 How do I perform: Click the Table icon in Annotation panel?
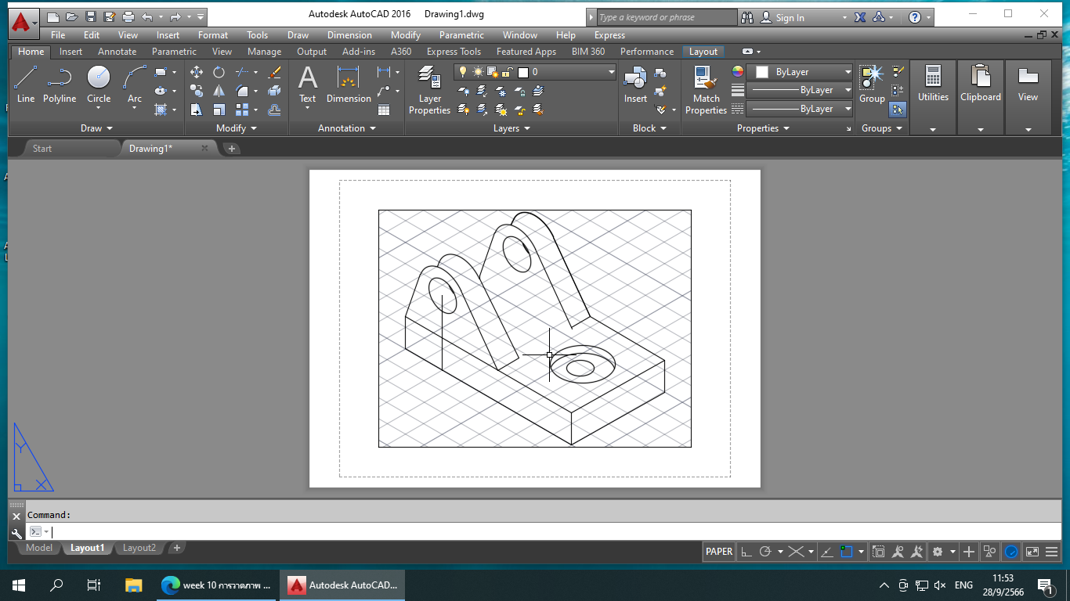[x=384, y=110]
